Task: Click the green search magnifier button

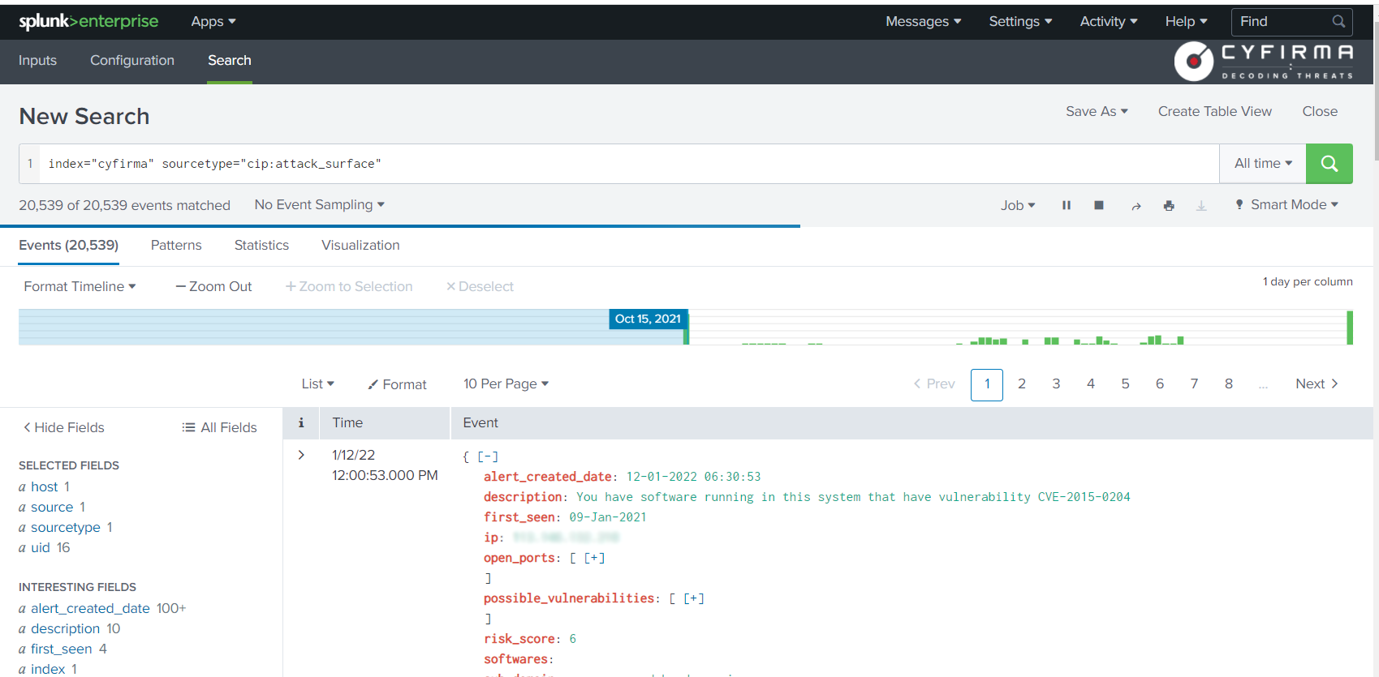Action: point(1329,164)
